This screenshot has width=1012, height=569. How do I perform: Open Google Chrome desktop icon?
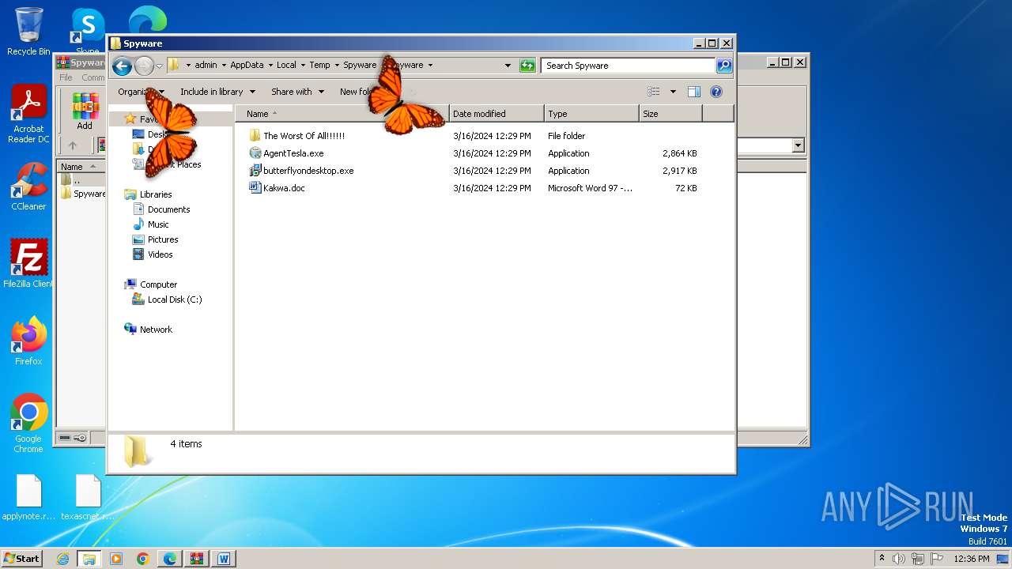pos(28,424)
